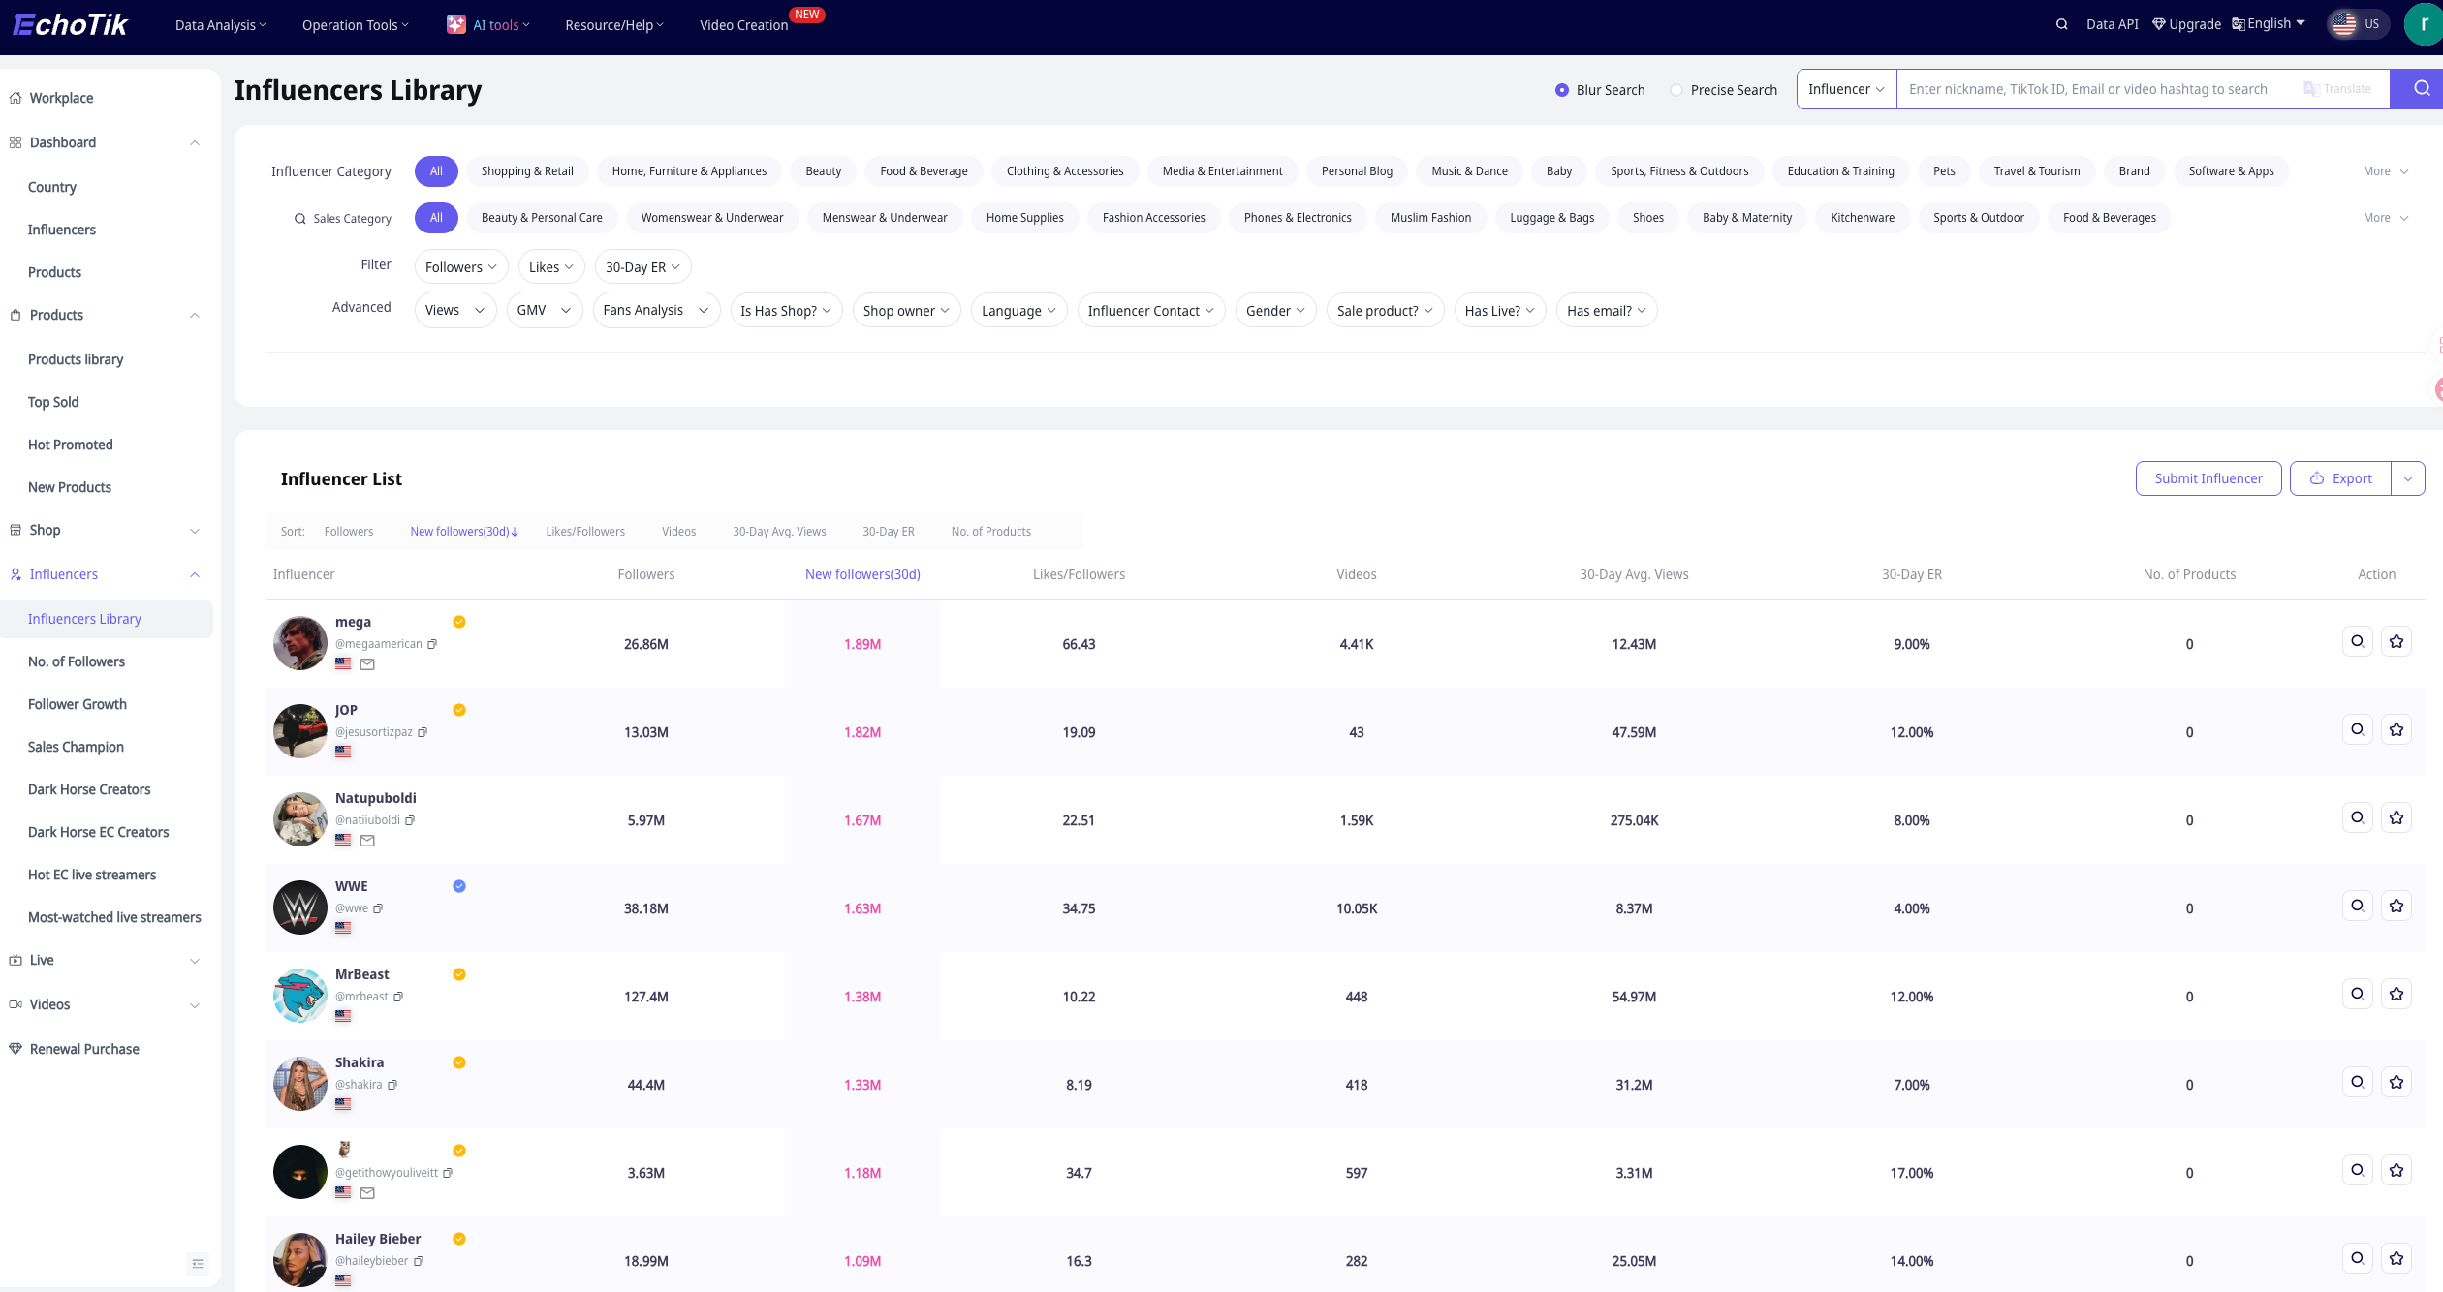Copy the @mrbeast handle

398,997
